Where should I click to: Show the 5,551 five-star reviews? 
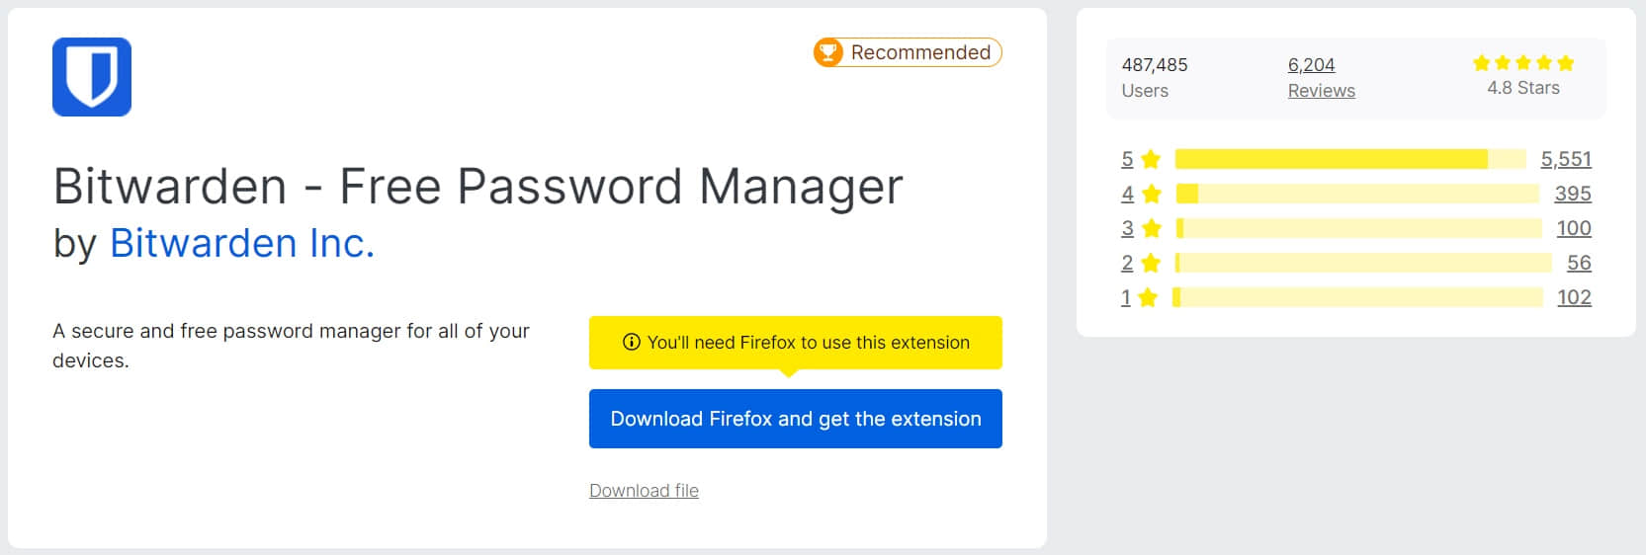point(1566,159)
